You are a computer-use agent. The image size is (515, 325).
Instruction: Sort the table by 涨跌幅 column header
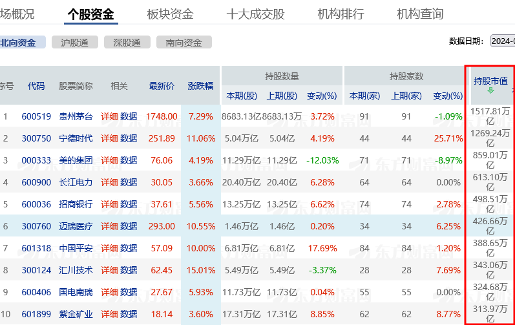[x=200, y=86]
